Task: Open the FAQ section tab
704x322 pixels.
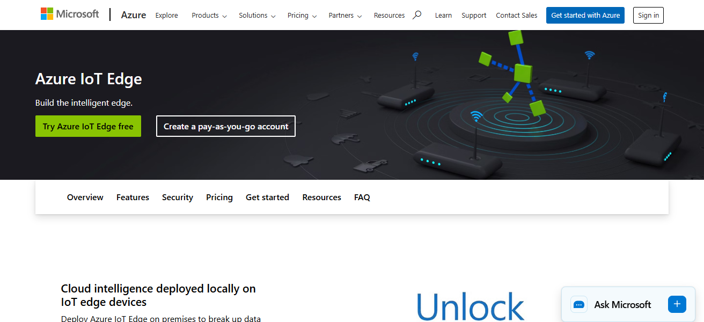Action: click(x=362, y=197)
